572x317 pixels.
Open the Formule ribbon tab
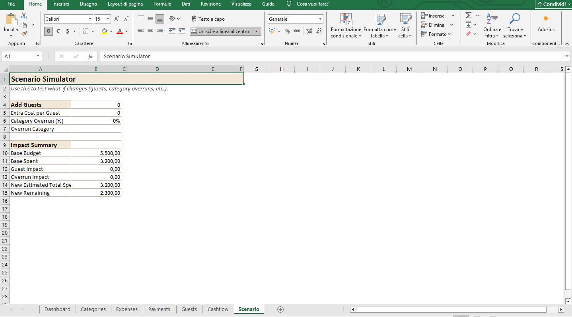tap(162, 4)
